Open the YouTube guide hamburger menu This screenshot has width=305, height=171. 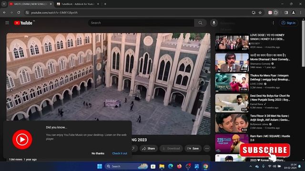click(7, 23)
